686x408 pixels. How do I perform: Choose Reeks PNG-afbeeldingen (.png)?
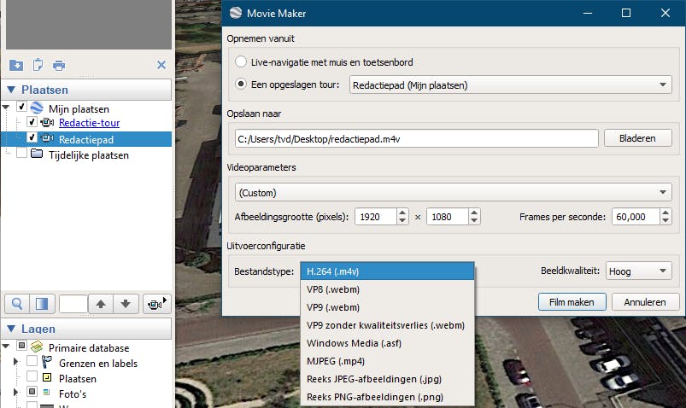[387, 397]
